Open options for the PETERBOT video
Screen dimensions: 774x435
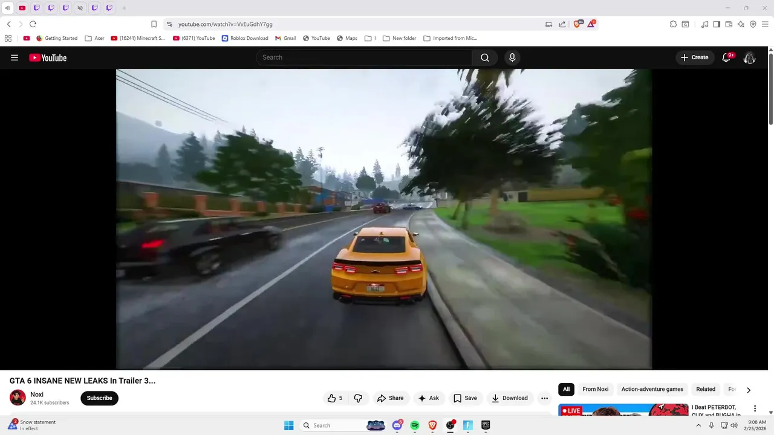pyautogui.click(x=755, y=409)
